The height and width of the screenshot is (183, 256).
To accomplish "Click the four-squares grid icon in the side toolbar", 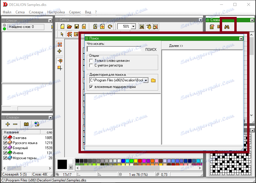I will click(60, 44).
